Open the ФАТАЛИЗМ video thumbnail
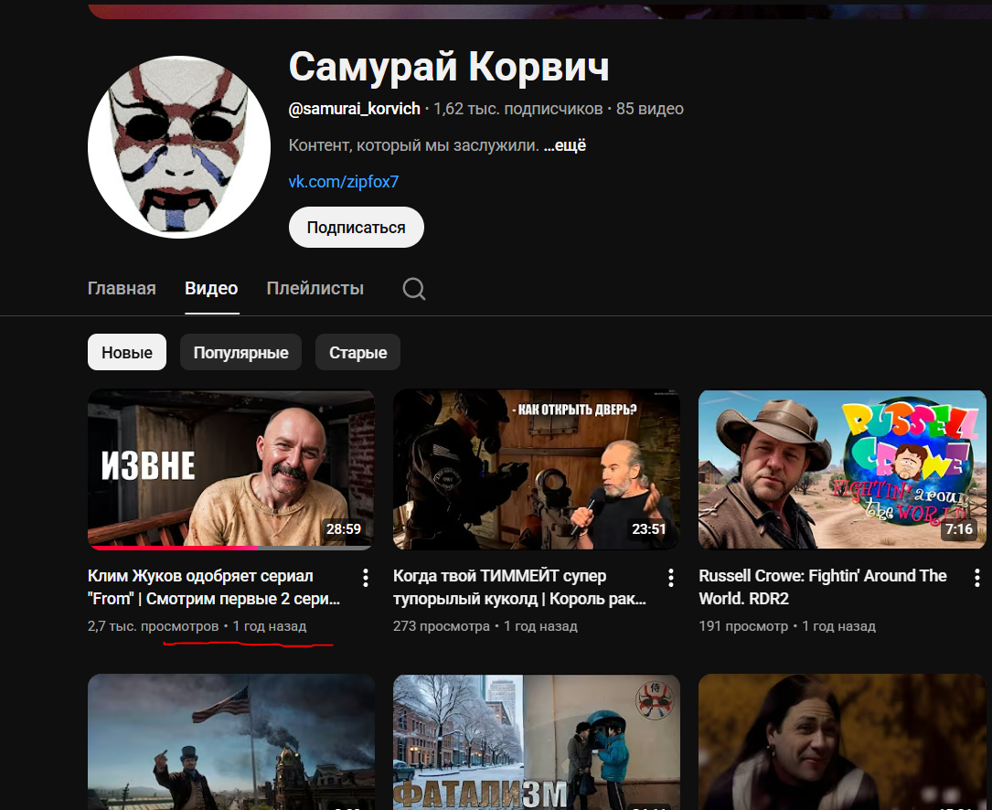Screen dimensions: 992x810 (537, 741)
